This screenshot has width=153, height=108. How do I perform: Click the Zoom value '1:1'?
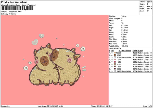pos(148,11)
